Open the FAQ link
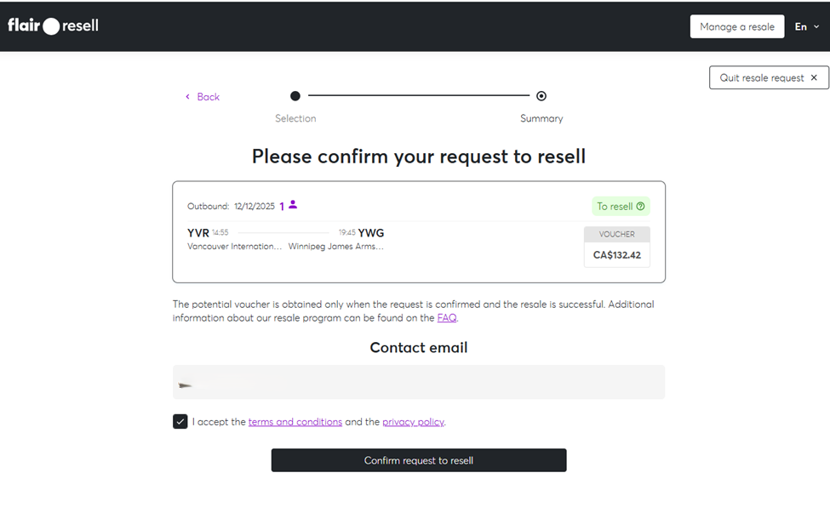830x507 pixels. (x=446, y=317)
